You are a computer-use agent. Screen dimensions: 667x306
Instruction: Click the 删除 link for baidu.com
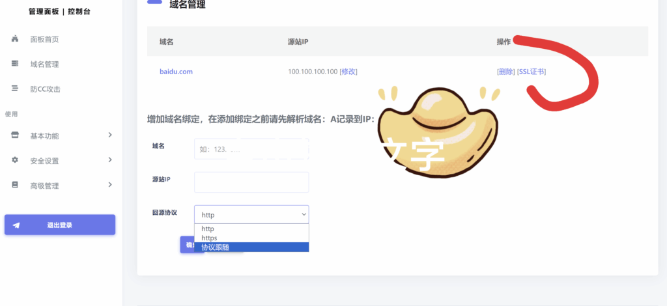(x=505, y=72)
